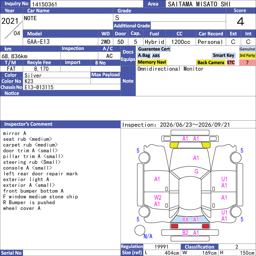Image resolution: width=256 pixels, height=256 pixels.
Task: Click the pink question mark badge
Action: pos(247,62)
